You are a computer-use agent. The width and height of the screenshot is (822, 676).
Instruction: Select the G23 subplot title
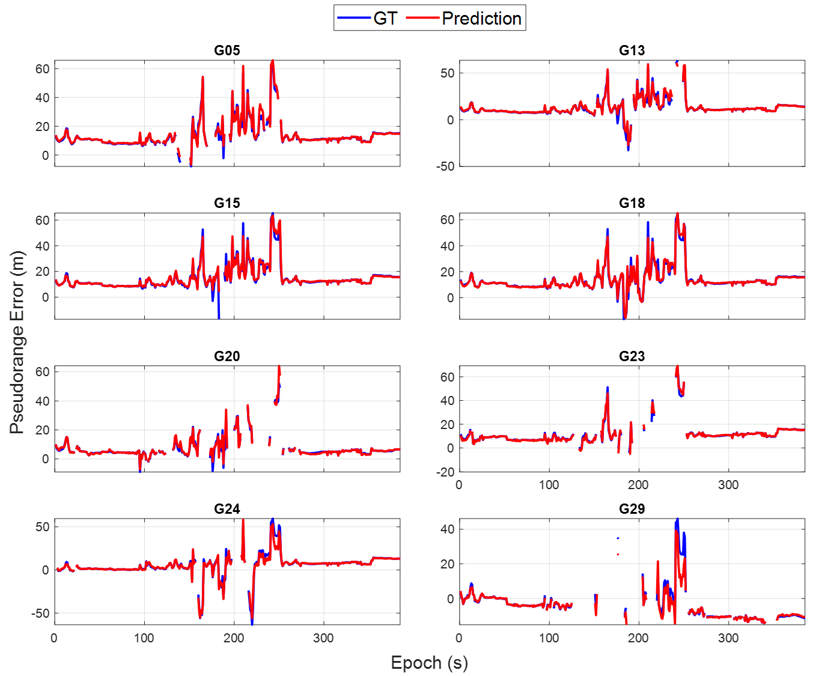pyautogui.click(x=632, y=356)
